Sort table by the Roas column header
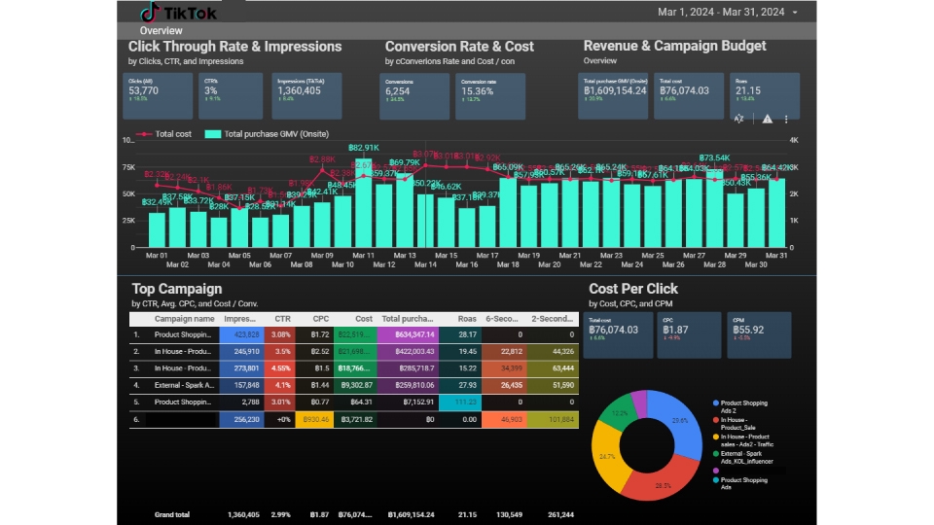934x525 pixels. [x=467, y=319]
